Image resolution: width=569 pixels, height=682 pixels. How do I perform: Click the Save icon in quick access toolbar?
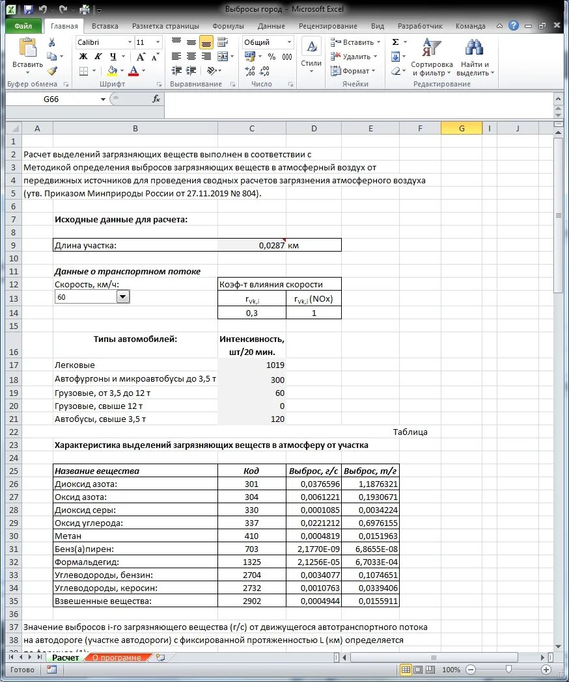pos(28,9)
